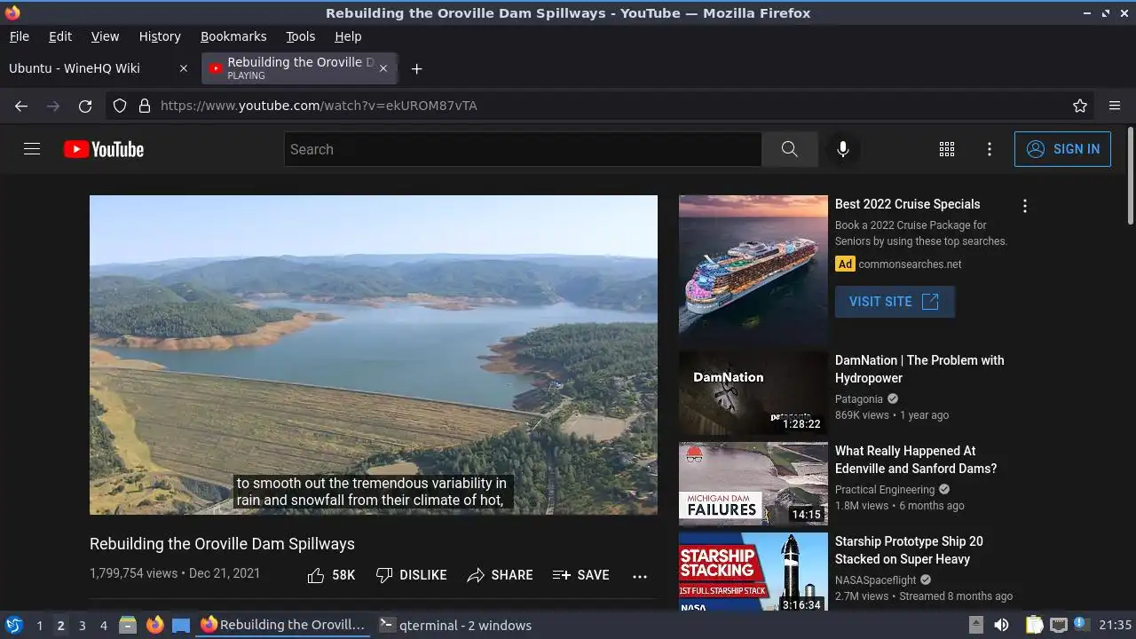Open the YouTube apps grid
The image size is (1136, 639).
[947, 149]
